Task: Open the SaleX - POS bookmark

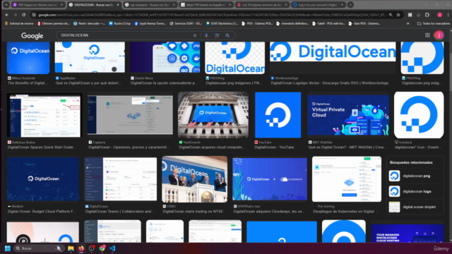Action: click(x=328, y=23)
